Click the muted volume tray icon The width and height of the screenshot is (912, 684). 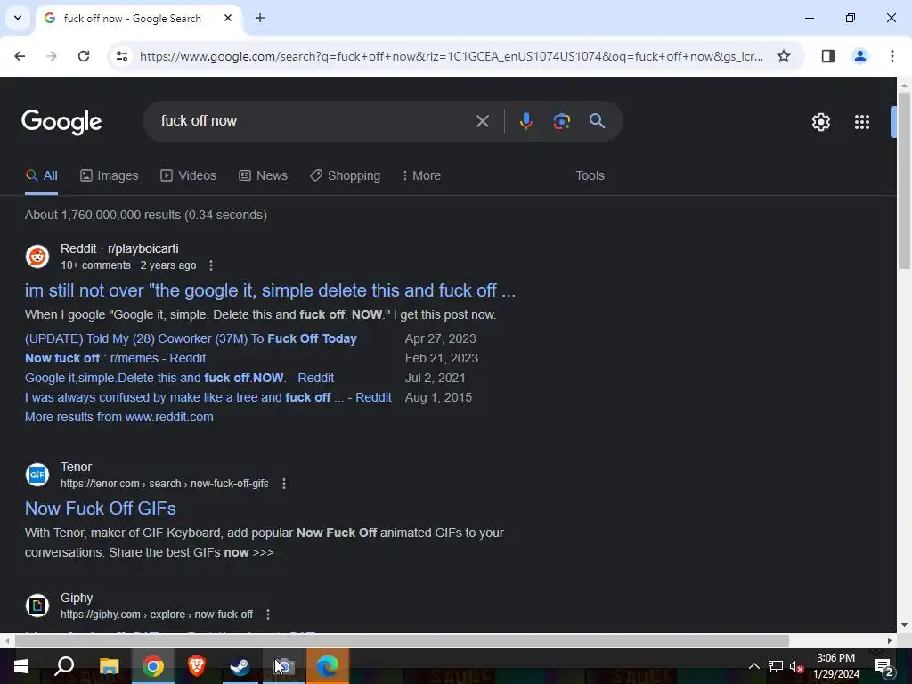point(796,666)
